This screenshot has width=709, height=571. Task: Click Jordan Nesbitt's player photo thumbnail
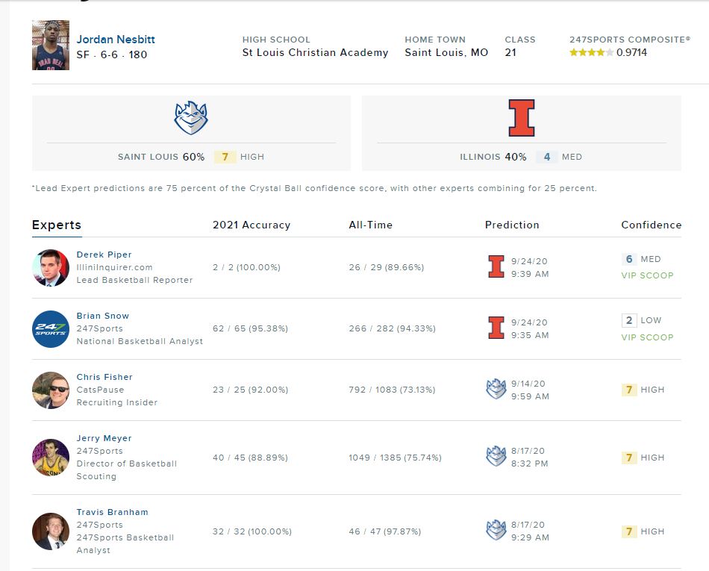pos(51,46)
